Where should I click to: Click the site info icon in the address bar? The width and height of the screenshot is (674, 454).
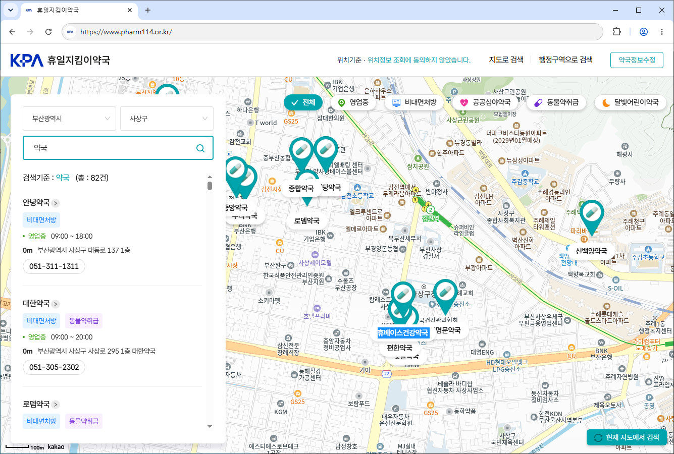[x=70, y=32]
